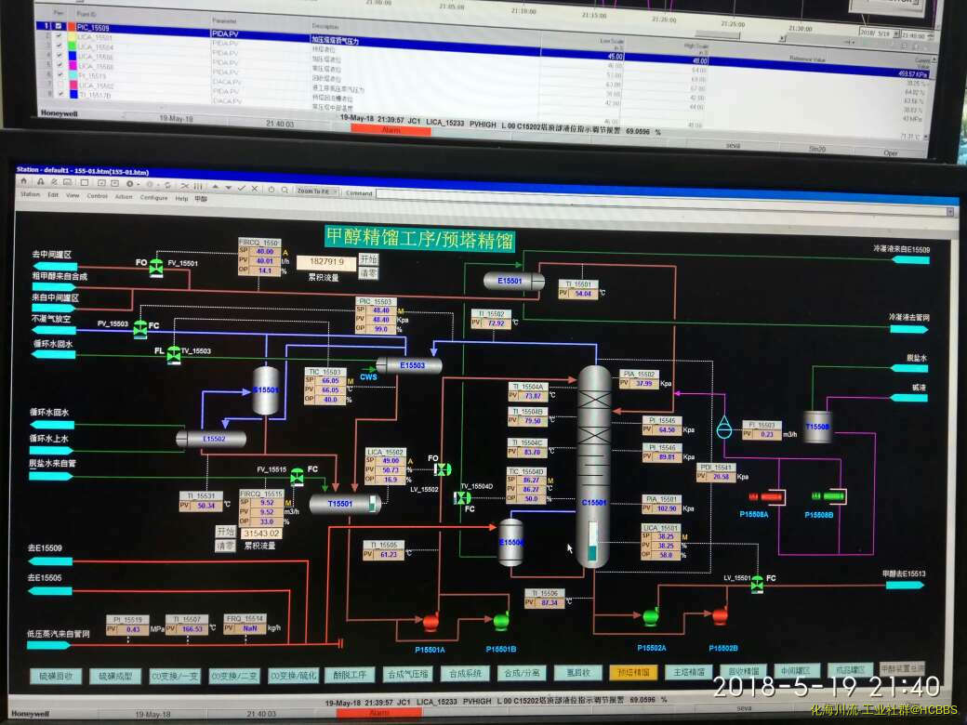The height and width of the screenshot is (725, 967).
Task: Select the P15508B pump icon
Action: click(x=825, y=497)
